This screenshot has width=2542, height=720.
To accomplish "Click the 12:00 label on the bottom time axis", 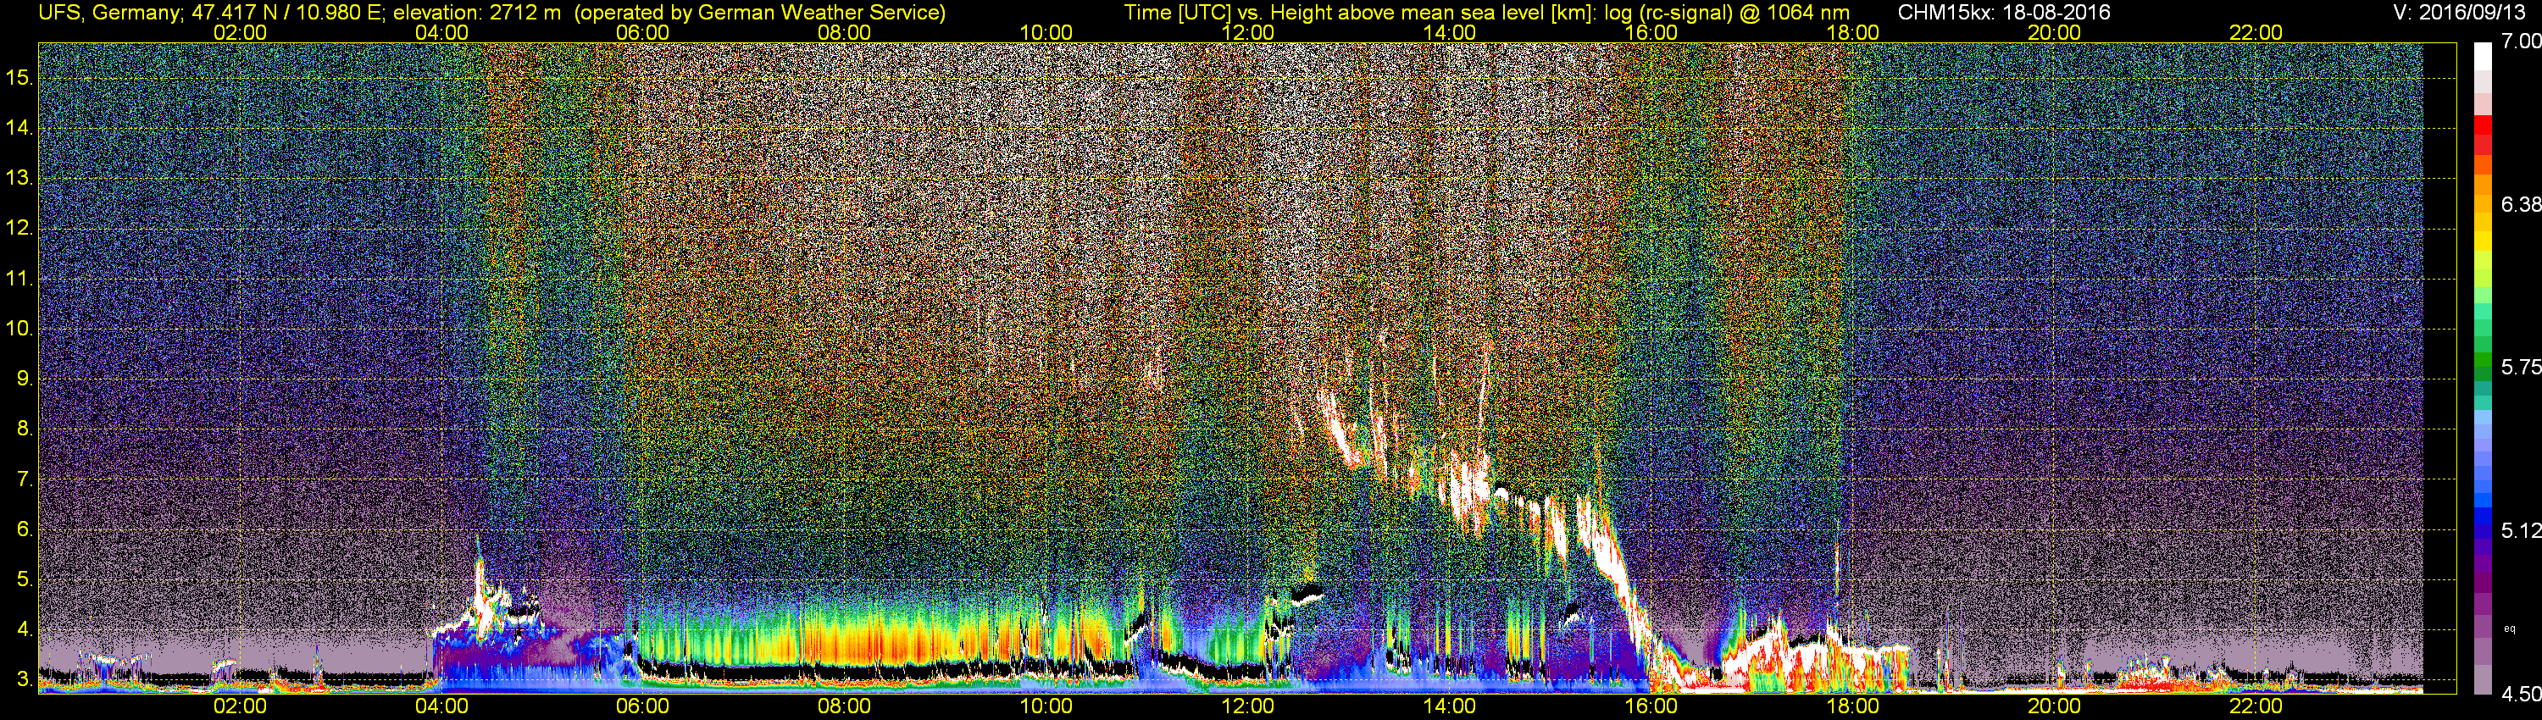I will pos(1247,706).
